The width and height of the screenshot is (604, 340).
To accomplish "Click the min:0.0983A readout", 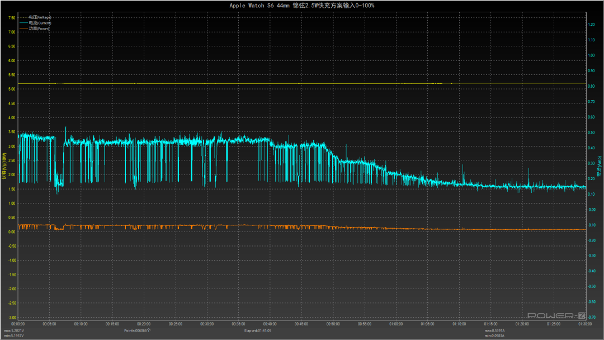I will 494,336.
